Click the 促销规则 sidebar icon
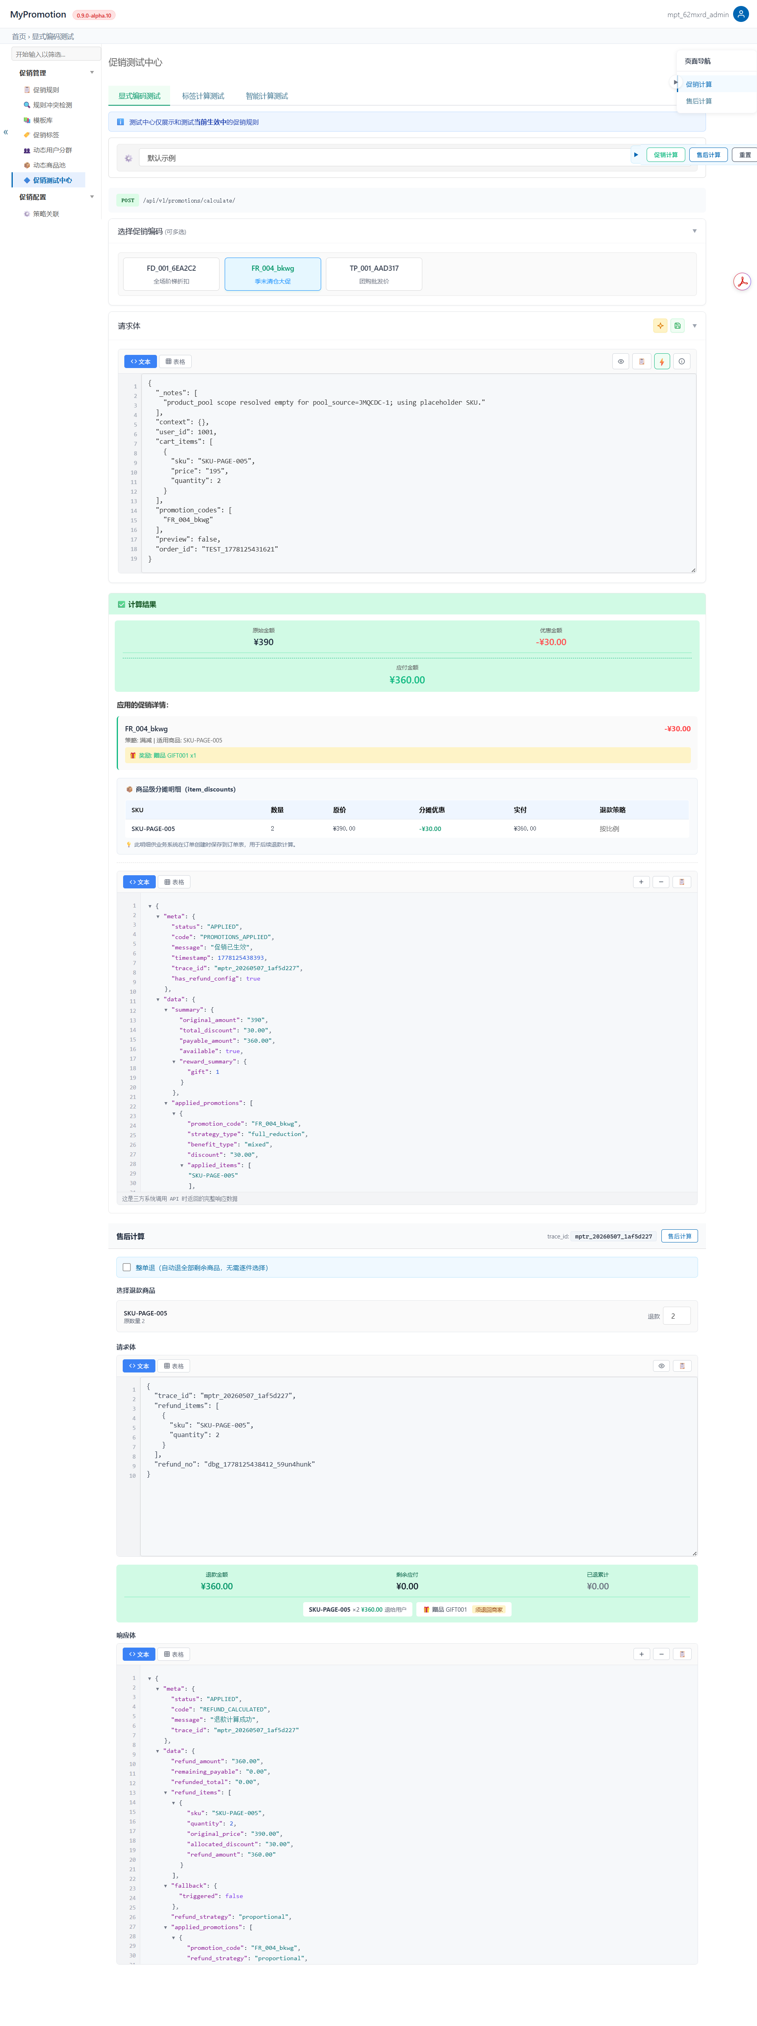The image size is (757, 2026). 27,91
